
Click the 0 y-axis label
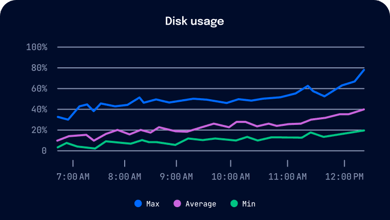(x=44, y=151)
